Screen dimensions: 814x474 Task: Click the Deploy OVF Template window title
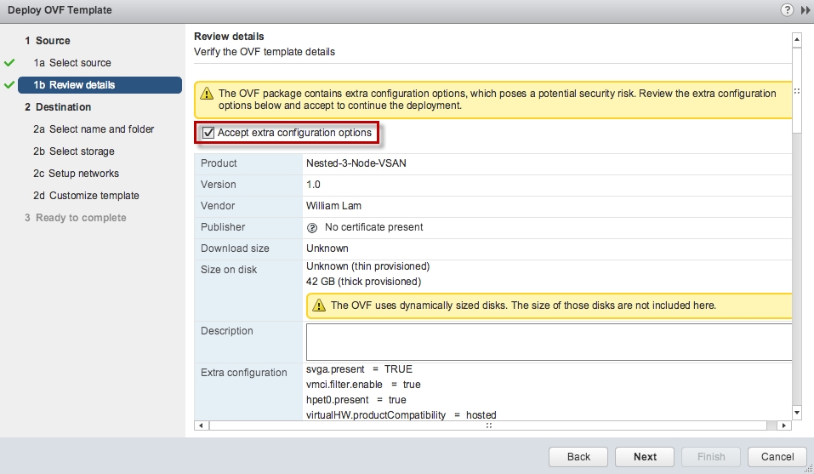pyautogui.click(x=60, y=10)
